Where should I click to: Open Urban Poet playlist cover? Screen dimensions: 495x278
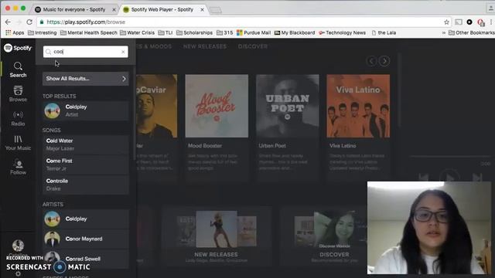point(287,106)
